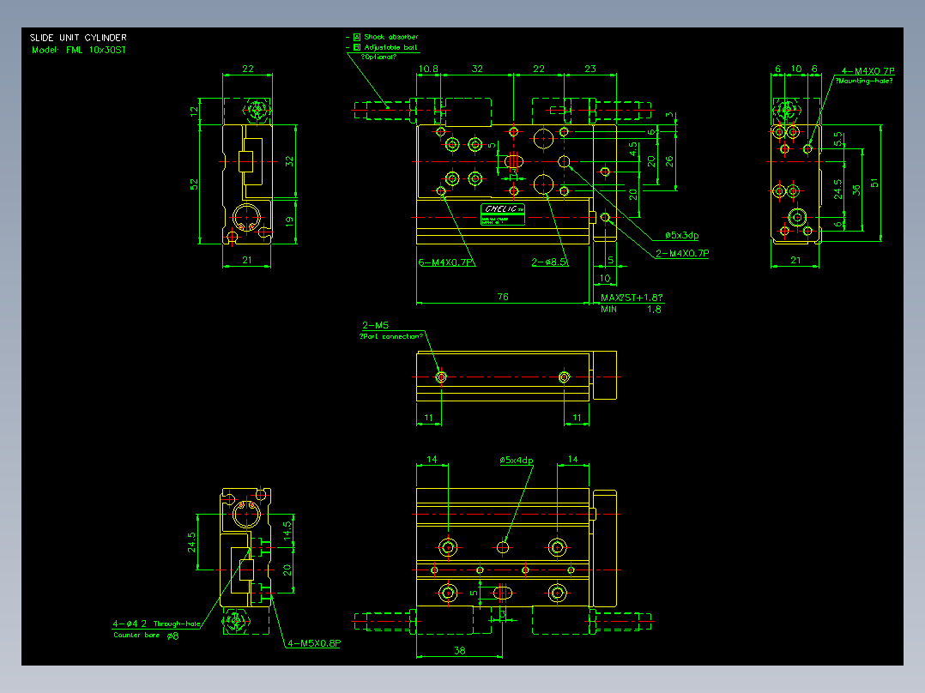Click the SLIDE UNIT CYLINDER title text

pos(78,37)
